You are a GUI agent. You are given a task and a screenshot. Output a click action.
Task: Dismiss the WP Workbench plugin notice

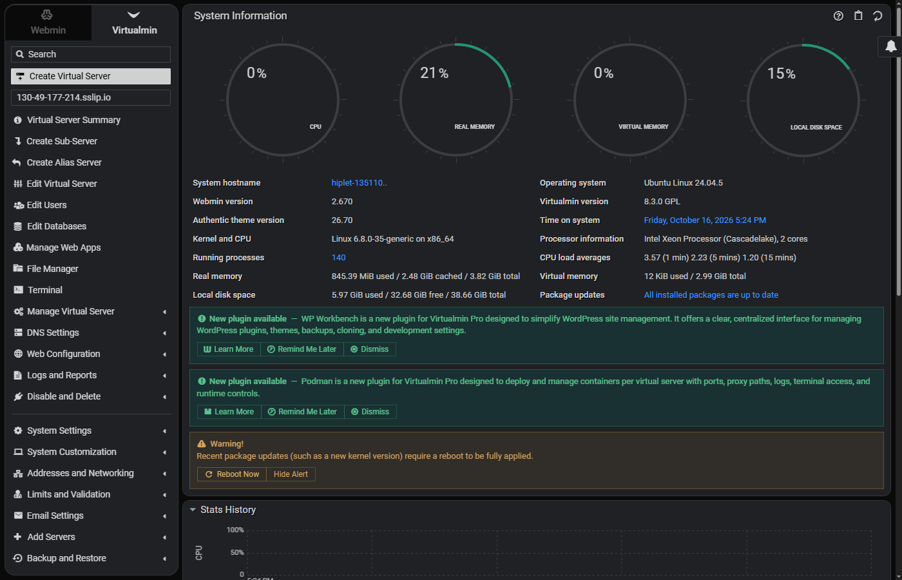370,349
